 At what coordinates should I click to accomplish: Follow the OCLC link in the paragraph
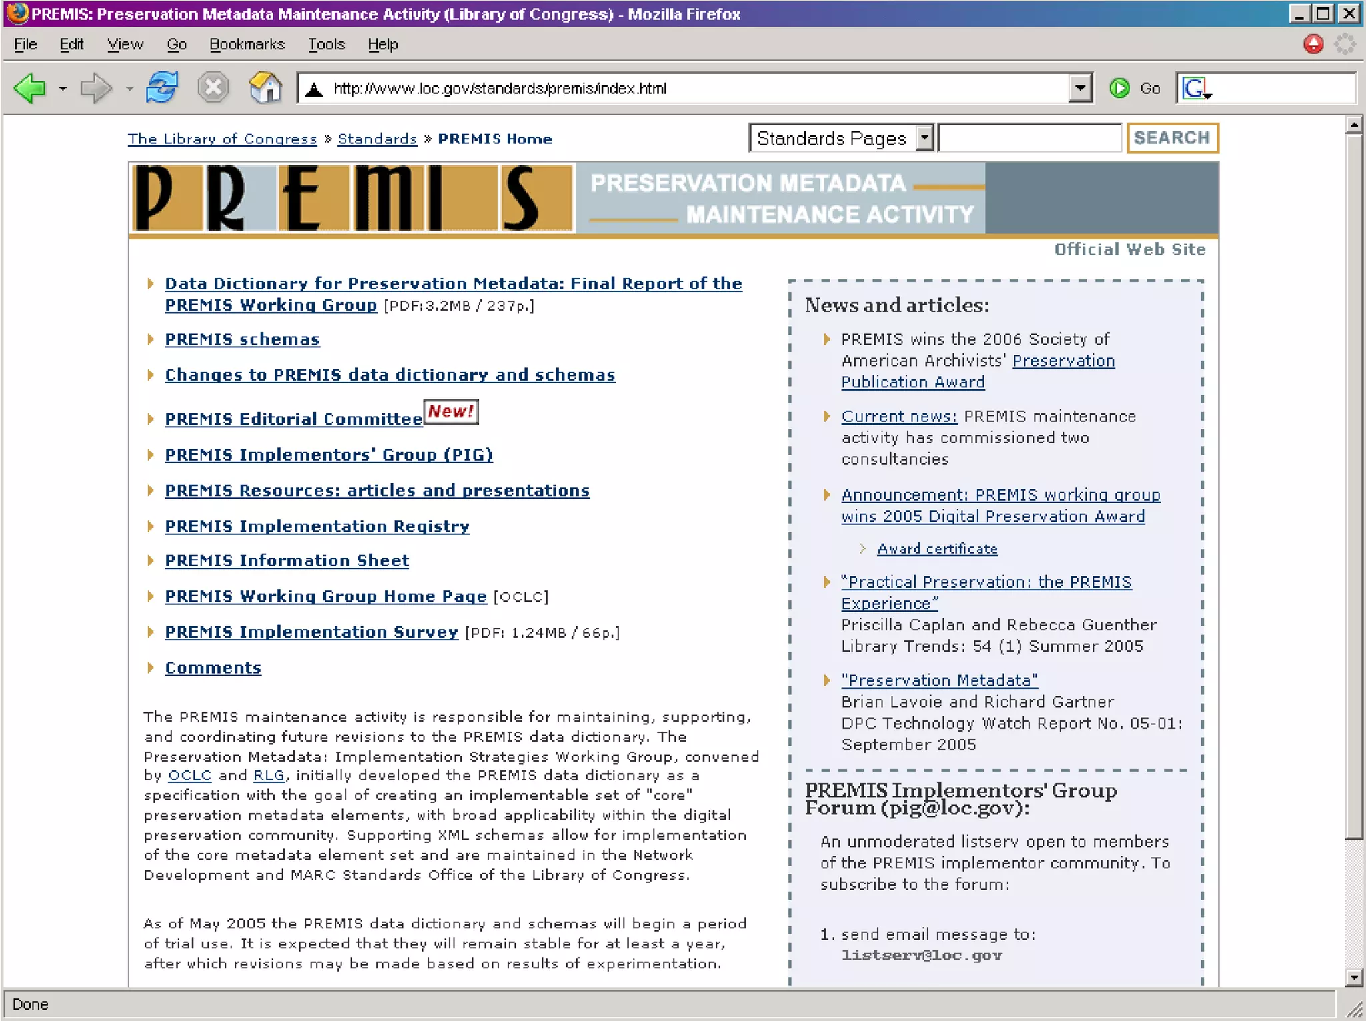click(189, 776)
